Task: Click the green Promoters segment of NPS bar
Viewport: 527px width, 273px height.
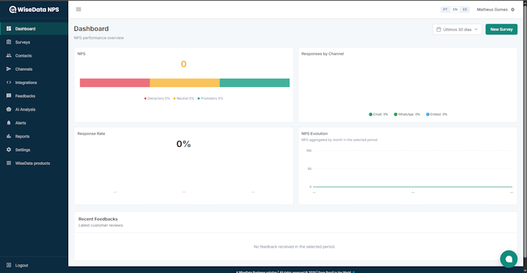Action: point(254,83)
